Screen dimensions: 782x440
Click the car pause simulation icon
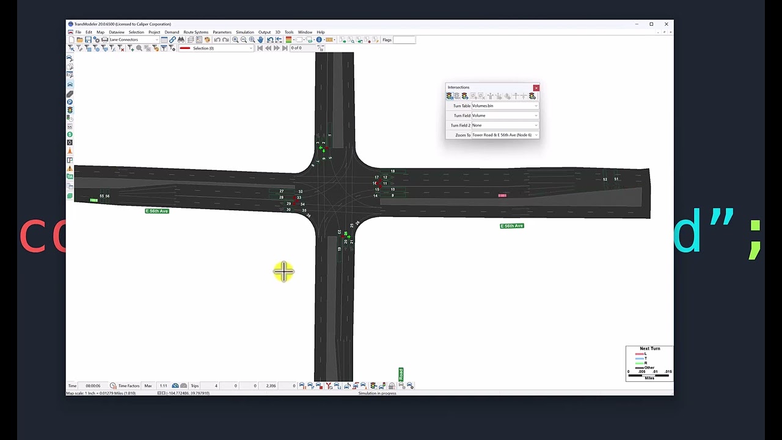point(302,386)
